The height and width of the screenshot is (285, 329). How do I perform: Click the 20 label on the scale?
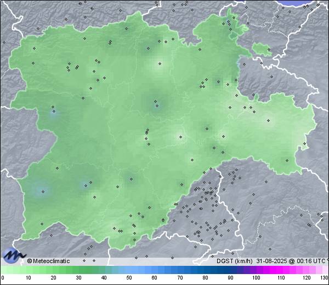54,278
